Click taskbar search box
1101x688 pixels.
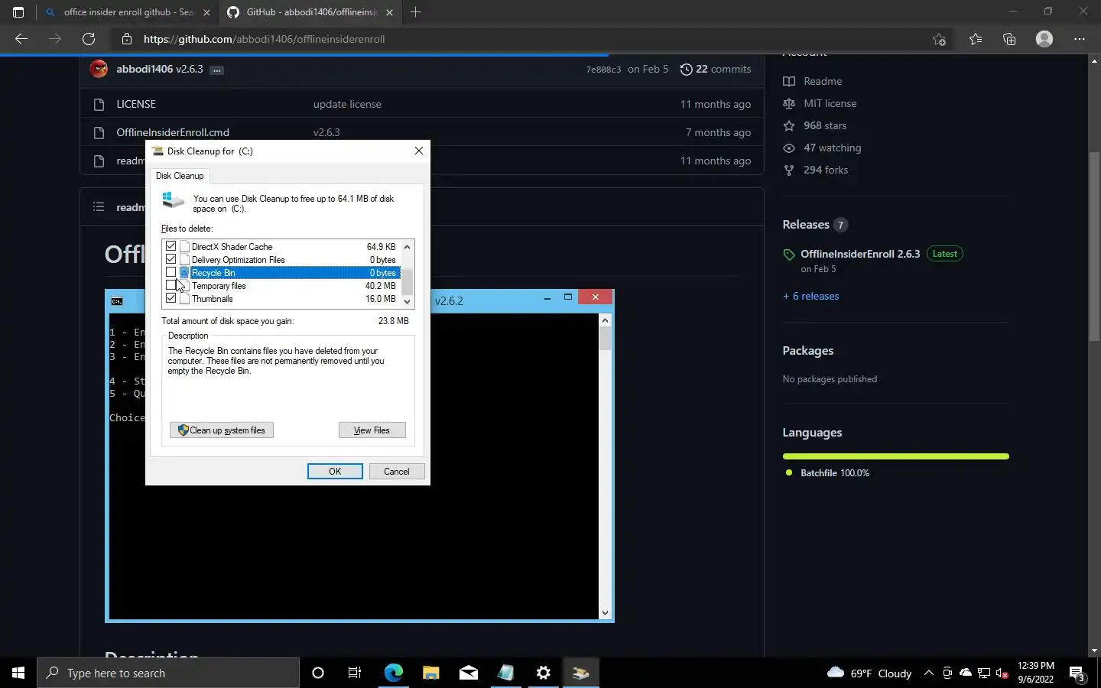168,673
